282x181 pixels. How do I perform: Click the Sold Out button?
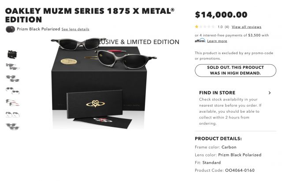click(x=235, y=70)
